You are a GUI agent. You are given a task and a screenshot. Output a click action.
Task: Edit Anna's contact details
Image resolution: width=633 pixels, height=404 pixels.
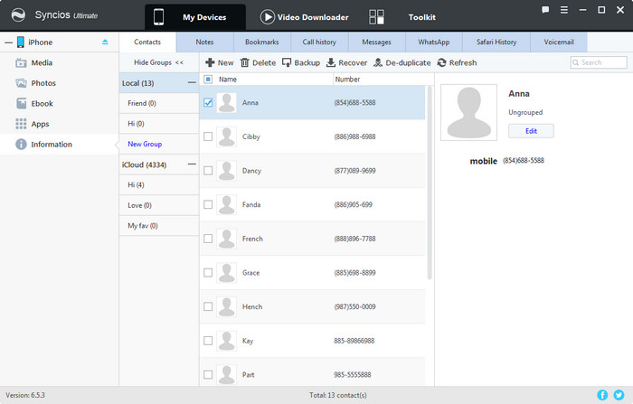(x=531, y=131)
